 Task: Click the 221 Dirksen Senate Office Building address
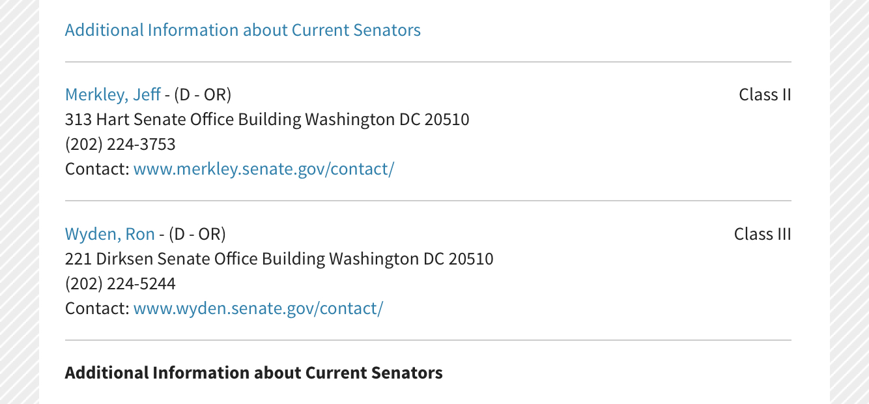pyautogui.click(x=279, y=259)
